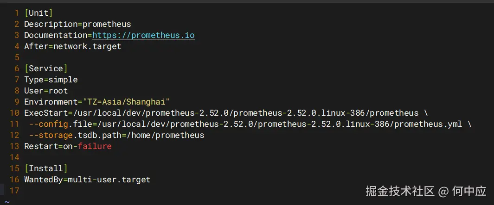Viewport: 494px width, 205px height.
Task: Click the tilde marker below the last line
Action: click(7, 202)
